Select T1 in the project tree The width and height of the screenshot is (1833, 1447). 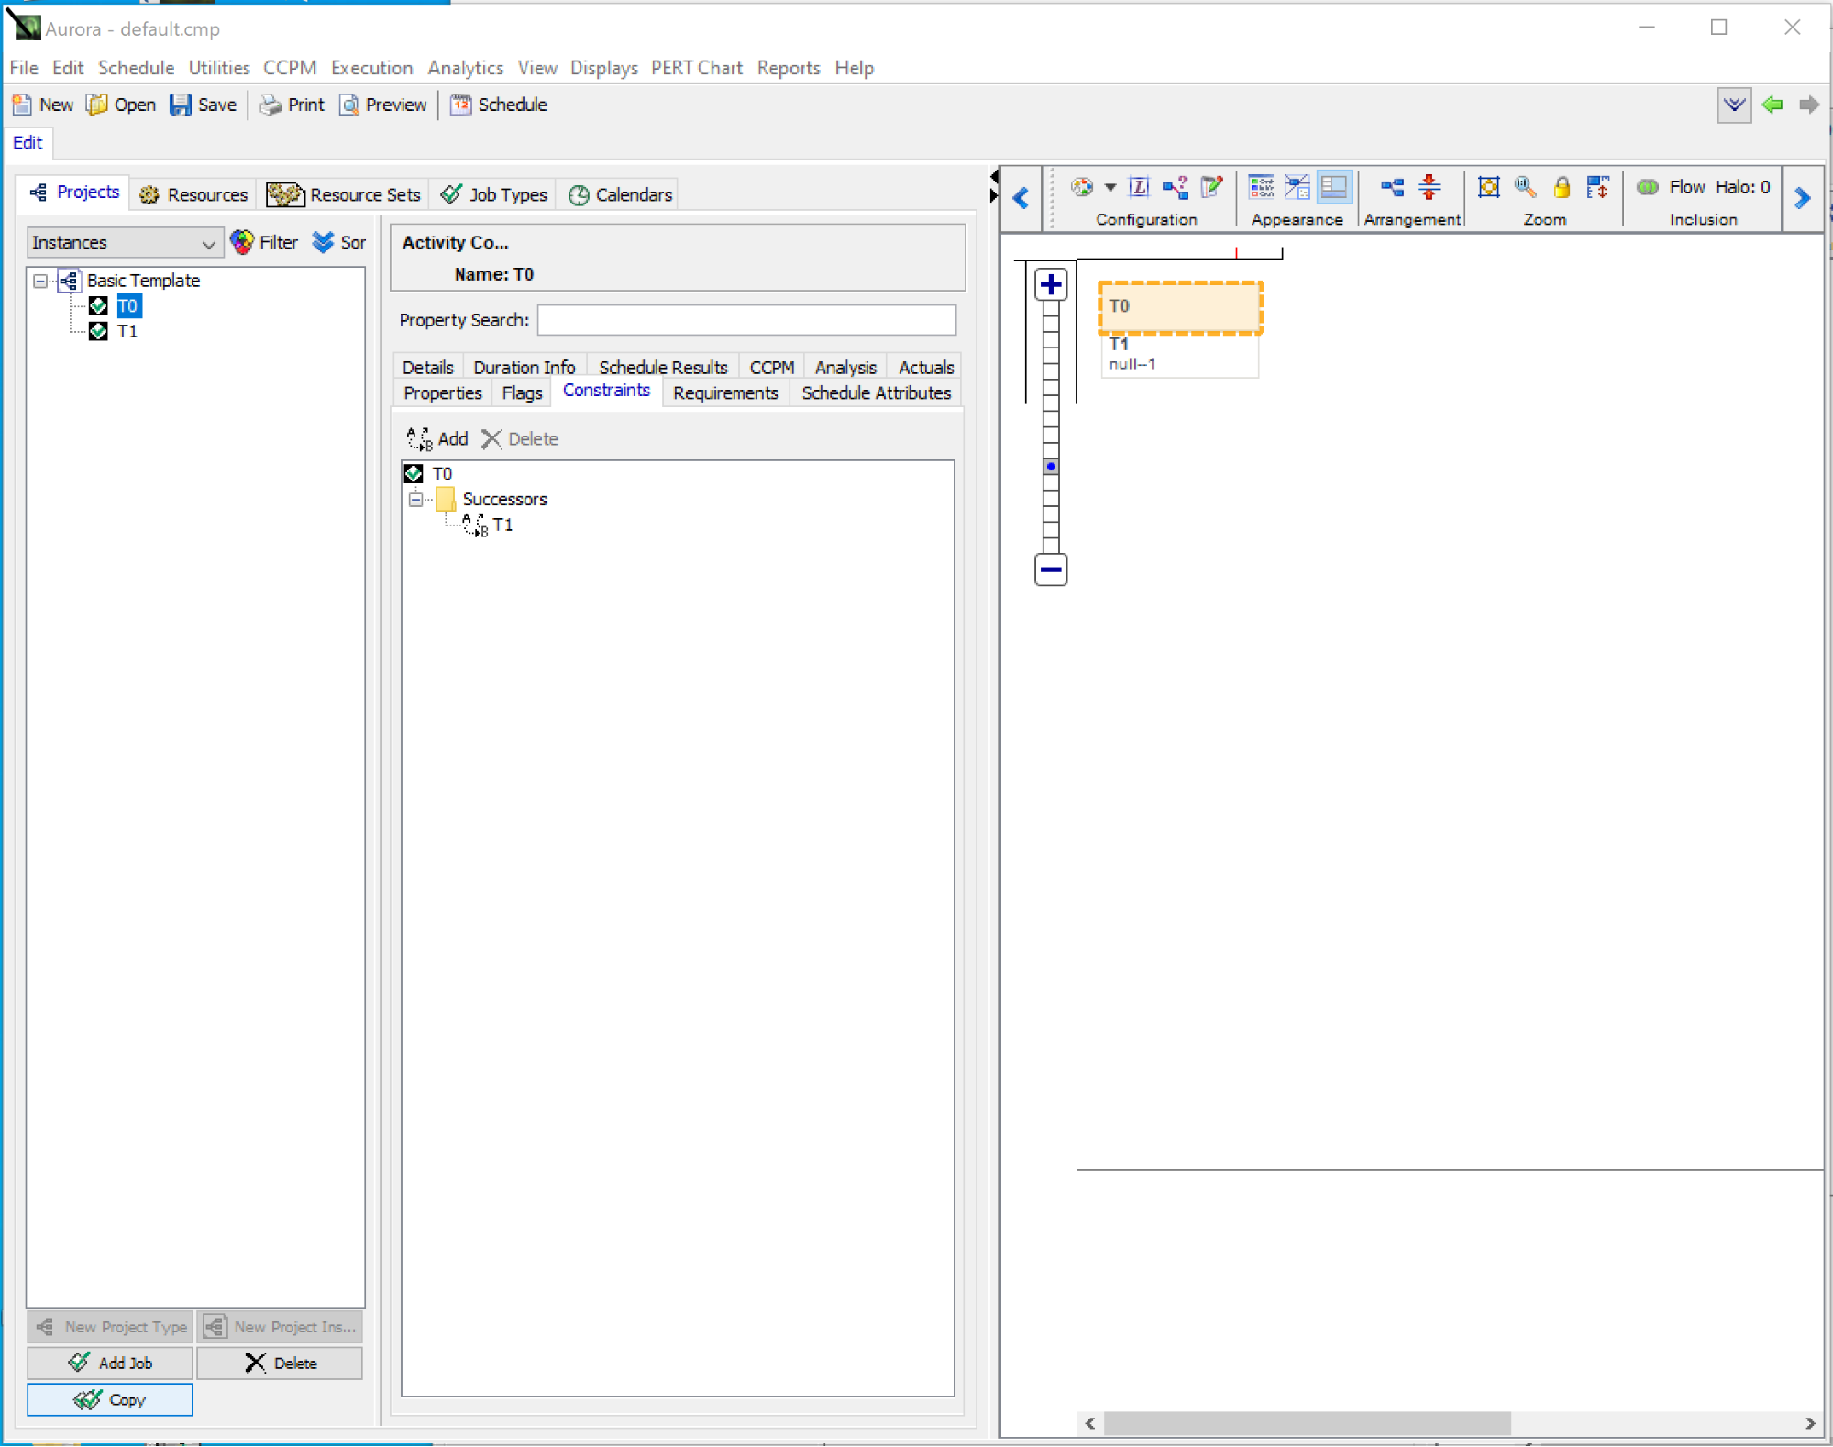pyautogui.click(x=127, y=331)
